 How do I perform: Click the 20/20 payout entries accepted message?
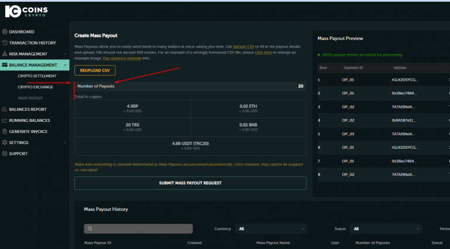[360, 55]
